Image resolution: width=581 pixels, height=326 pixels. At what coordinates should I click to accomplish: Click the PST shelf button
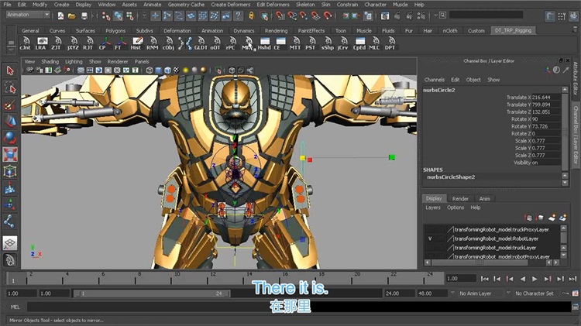pos(311,43)
